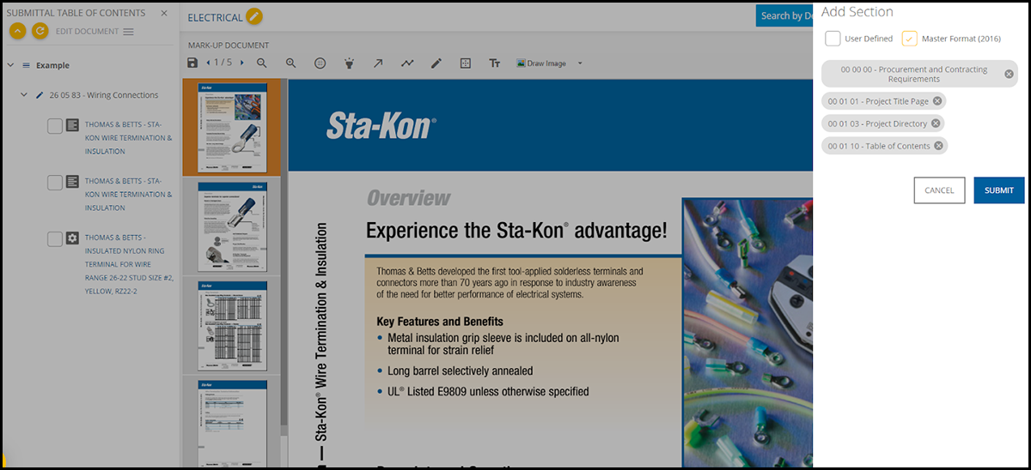Open first Thomas & Betts Sta-Kon document link

tap(128, 138)
